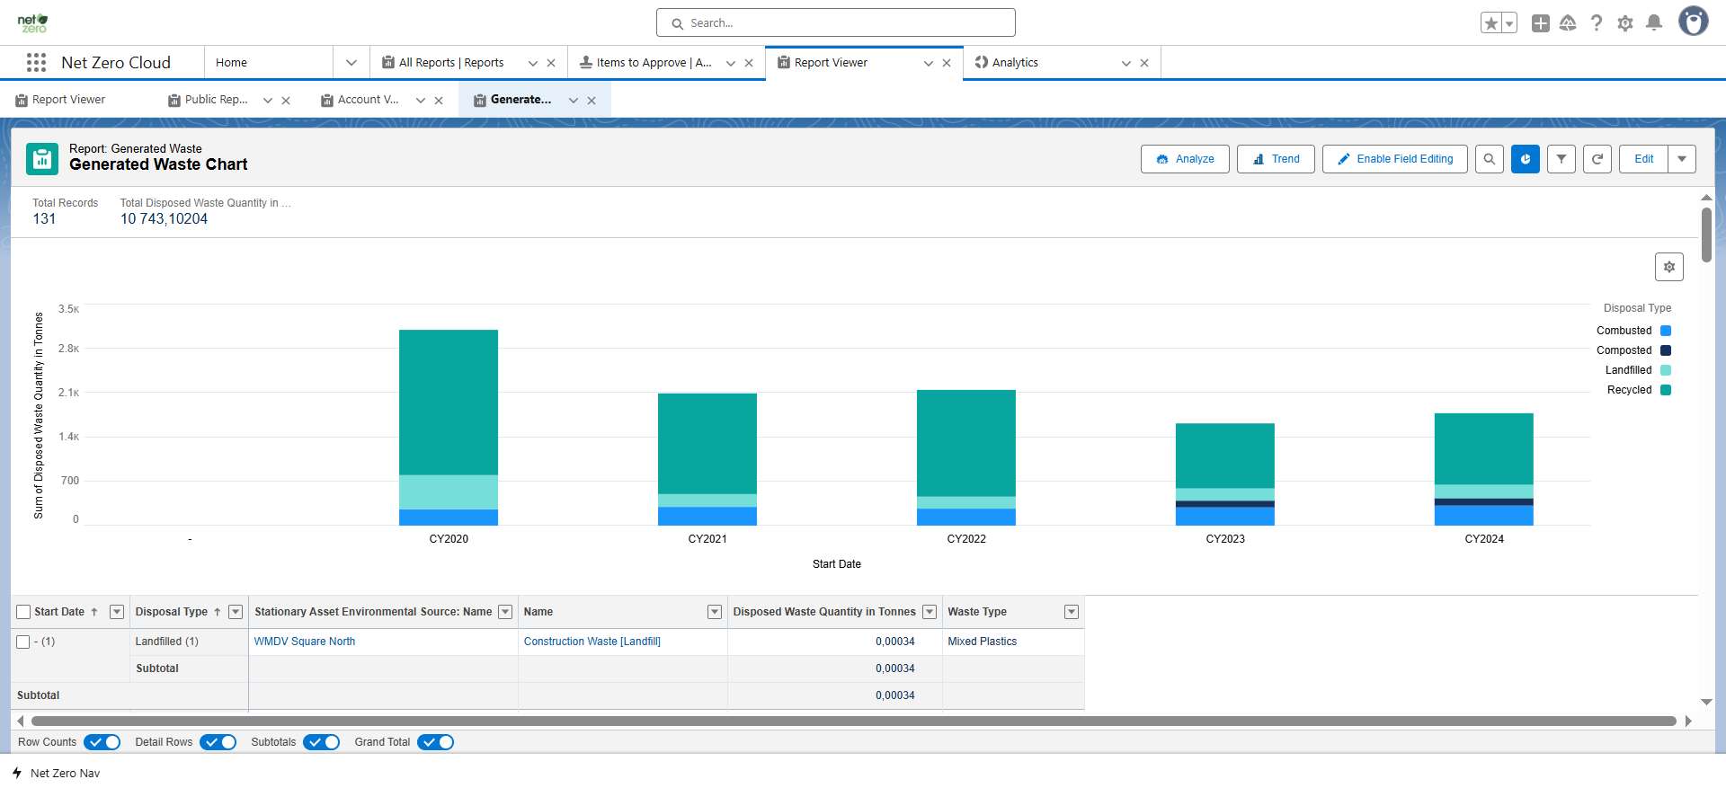Close the Account V... subtab
This screenshot has width=1726, height=788.
[x=439, y=101]
